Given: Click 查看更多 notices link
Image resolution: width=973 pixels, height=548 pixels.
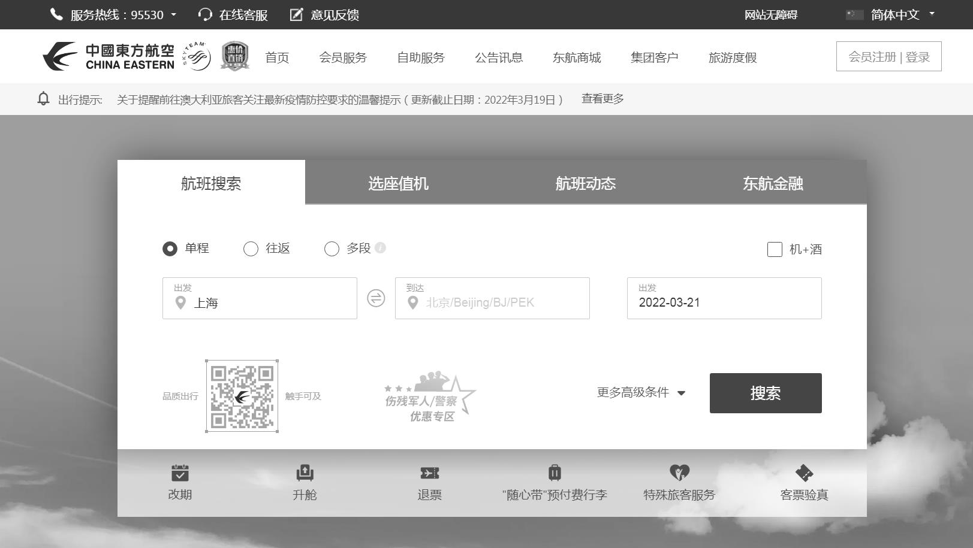Looking at the screenshot, I should (x=603, y=99).
